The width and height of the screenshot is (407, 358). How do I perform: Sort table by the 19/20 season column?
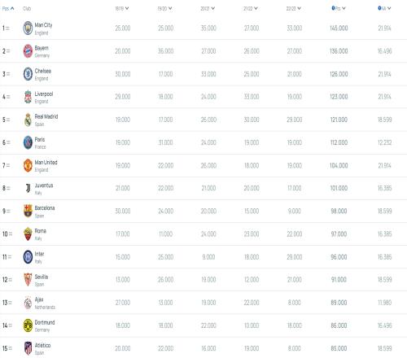[164, 8]
